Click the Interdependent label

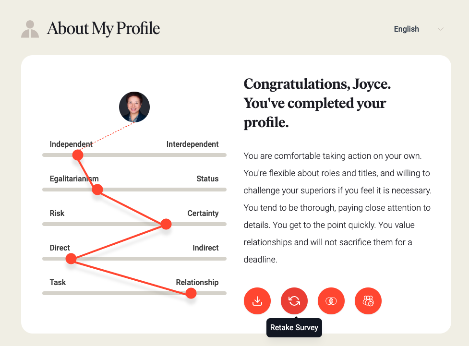[x=192, y=144]
